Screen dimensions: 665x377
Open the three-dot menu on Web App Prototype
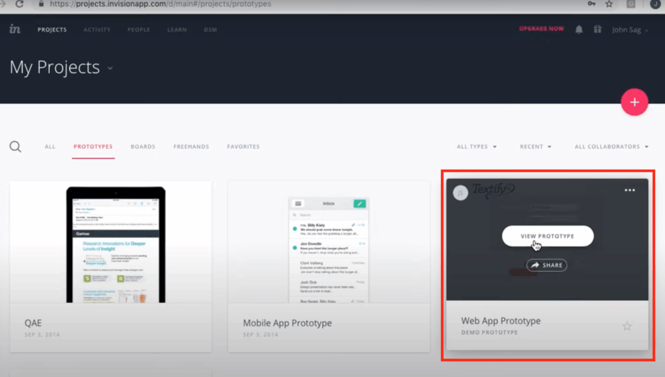(629, 190)
